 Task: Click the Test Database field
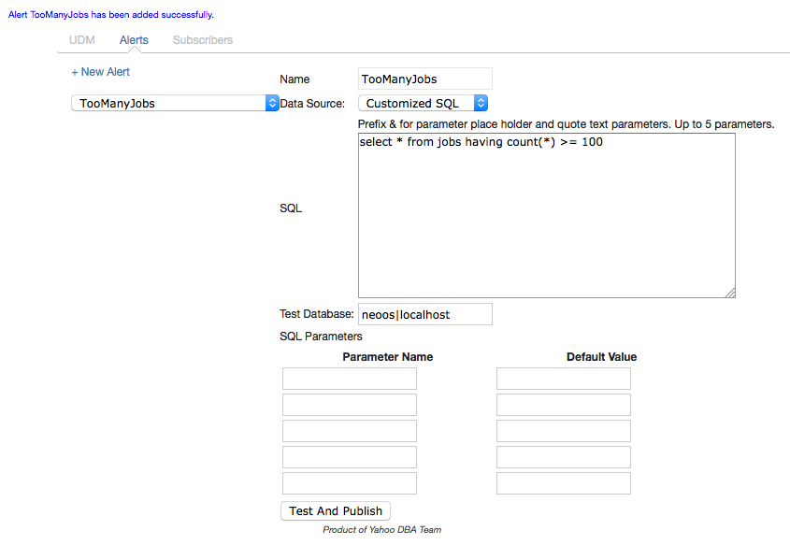click(425, 315)
